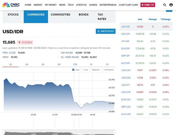The height and width of the screenshot is (135, 176).
Task: Click the live dot on CNBC TV
Action: 143,5
